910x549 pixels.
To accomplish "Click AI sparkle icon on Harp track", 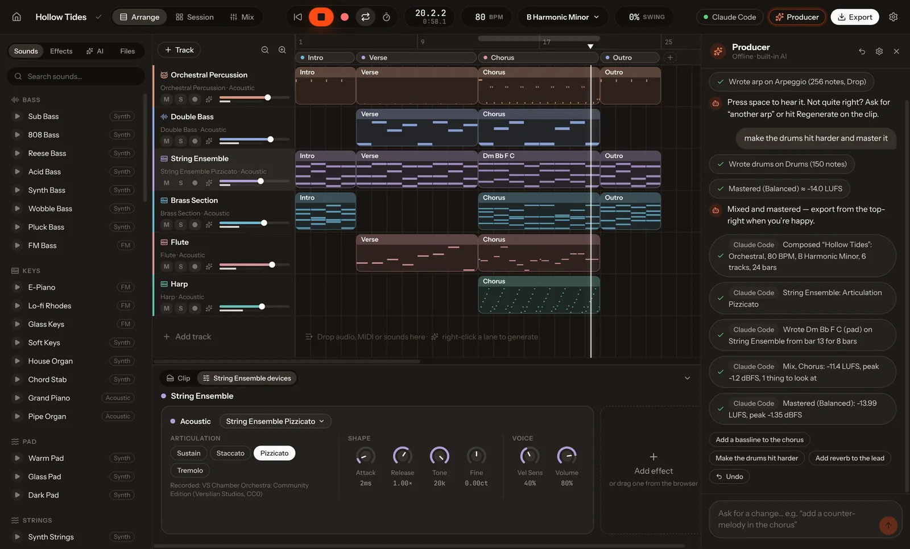I will (209, 308).
